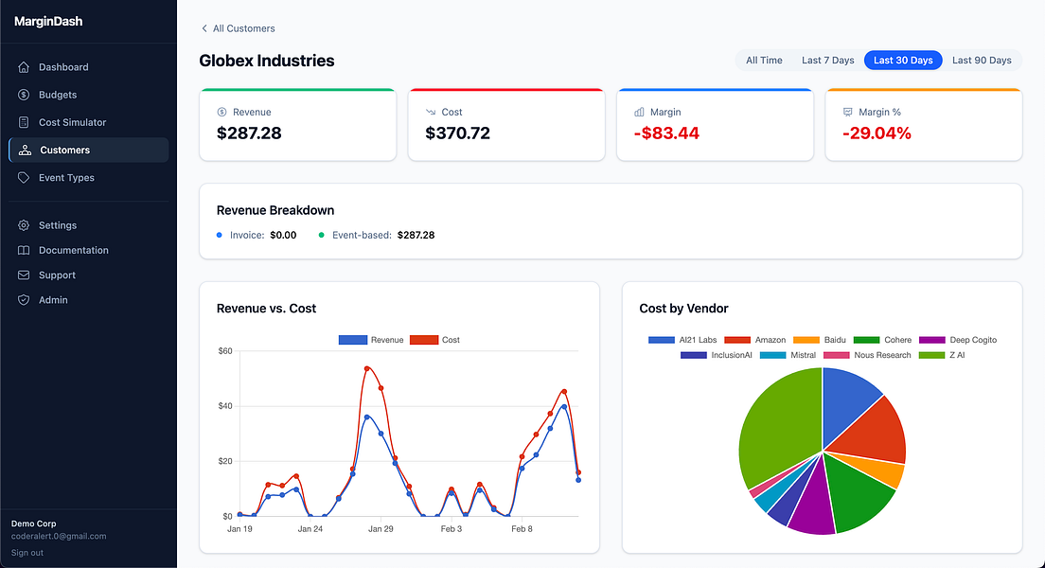Click the Settings gear icon
The width and height of the screenshot is (1045, 568).
pos(24,225)
